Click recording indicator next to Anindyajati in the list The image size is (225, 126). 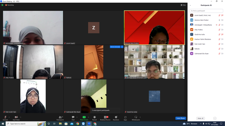click(x=217, y=25)
